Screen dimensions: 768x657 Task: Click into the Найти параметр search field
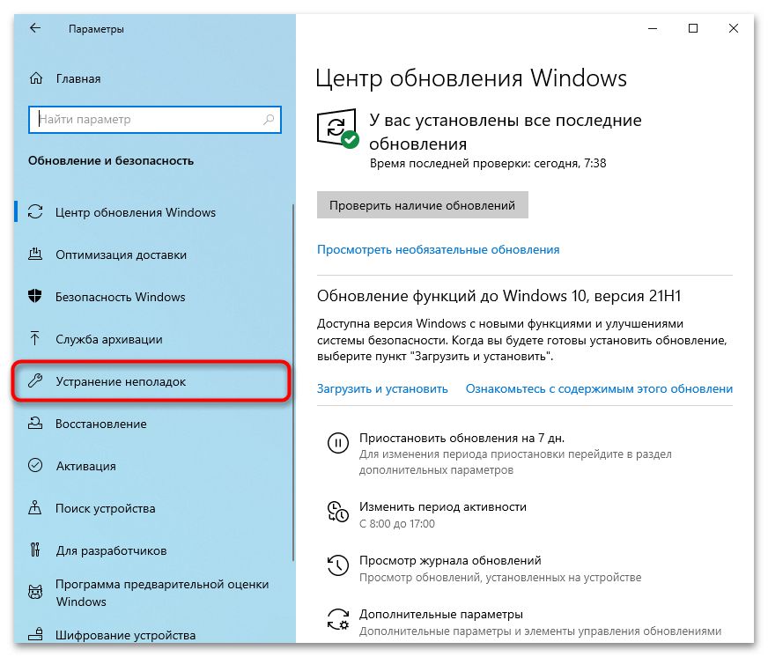tap(155, 120)
